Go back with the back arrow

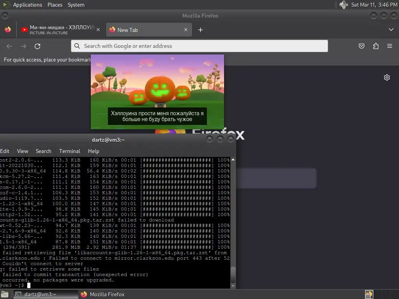(9, 46)
